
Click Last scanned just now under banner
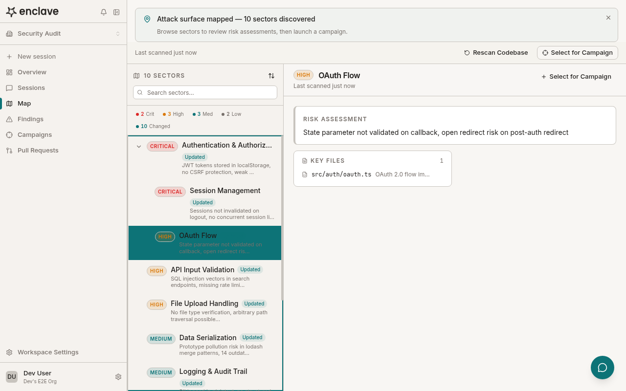click(166, 53)
